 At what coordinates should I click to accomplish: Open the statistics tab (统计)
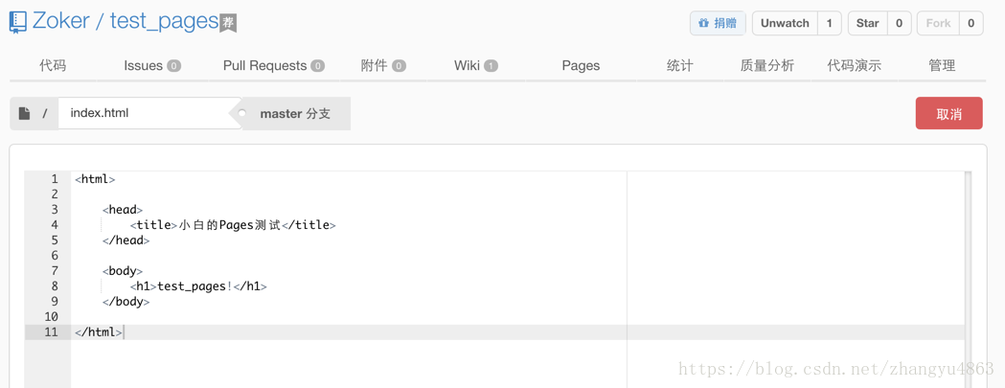tap(679, 65)
